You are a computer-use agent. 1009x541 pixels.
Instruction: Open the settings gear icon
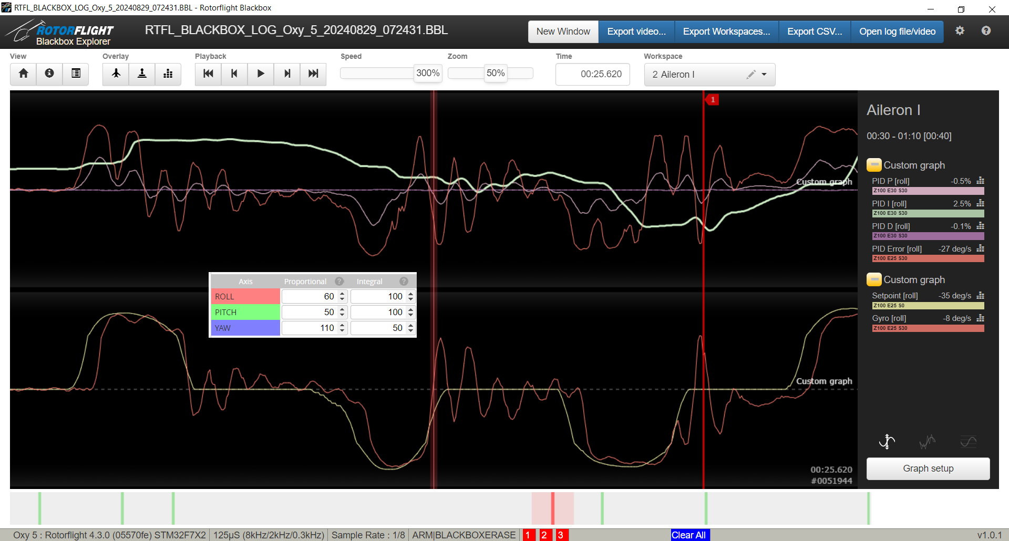[x=960, y=31]
